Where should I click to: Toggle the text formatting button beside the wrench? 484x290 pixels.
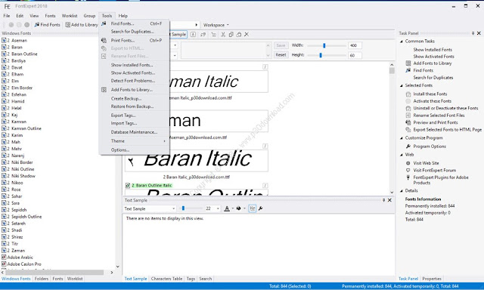253,208
